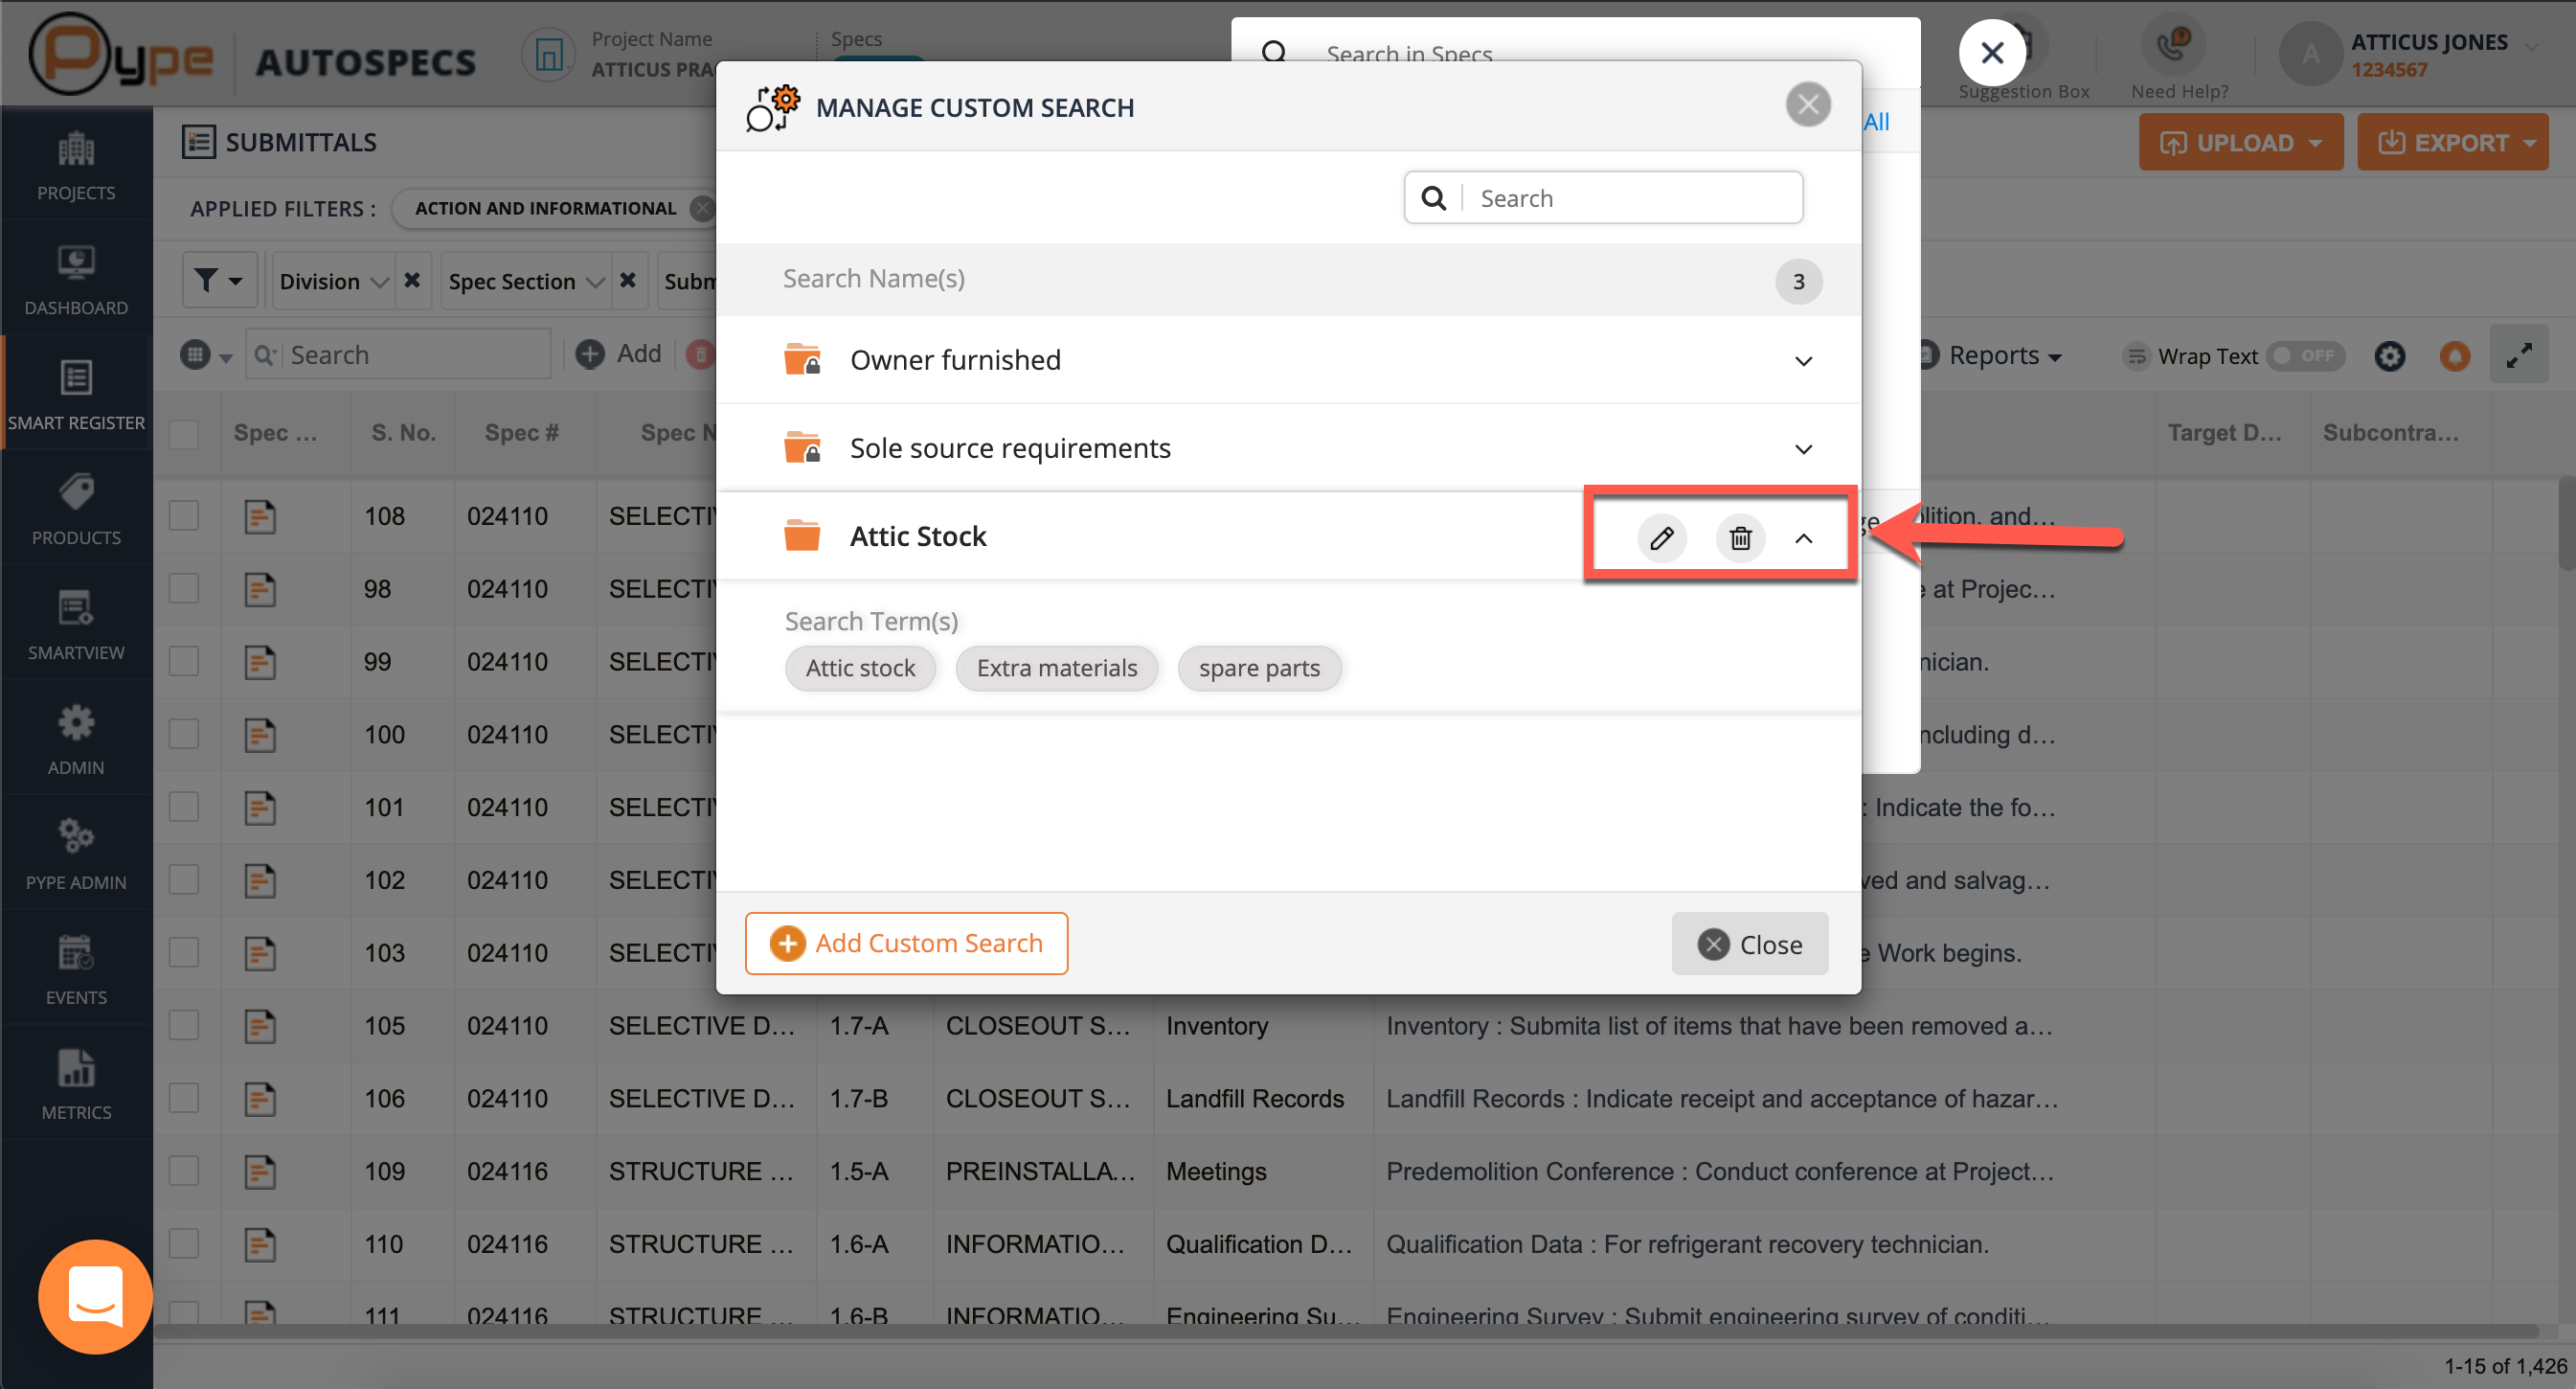
Task: Click the grid settings gear icon
Action: [x=2389, y=356]
